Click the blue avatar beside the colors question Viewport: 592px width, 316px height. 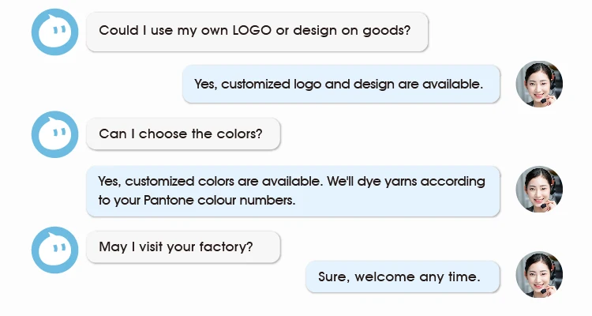[x=54, y=134]
